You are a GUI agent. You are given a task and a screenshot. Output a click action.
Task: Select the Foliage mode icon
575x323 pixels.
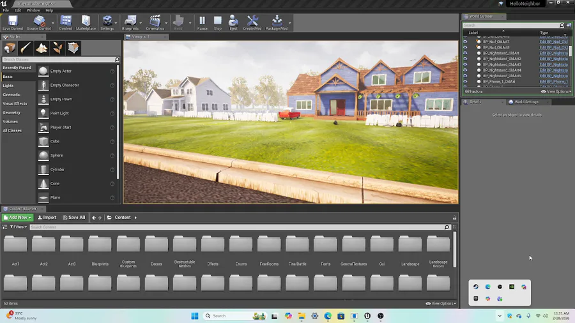pyautogui.click(x=57, y=48)
